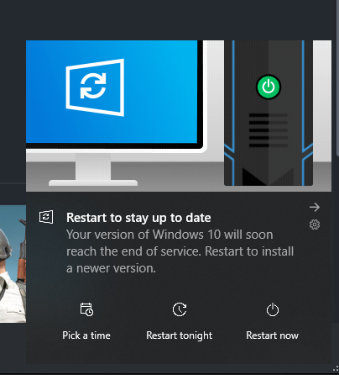Screen dimensions: 339x375
Task: Click the arrow to dismiss notification
Action: pyautogui.click(x=315, y=208)
